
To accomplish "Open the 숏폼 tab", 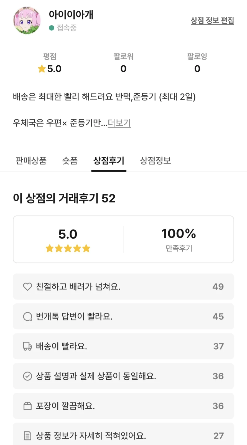I will pyautogui.click(x=70, y=160).
